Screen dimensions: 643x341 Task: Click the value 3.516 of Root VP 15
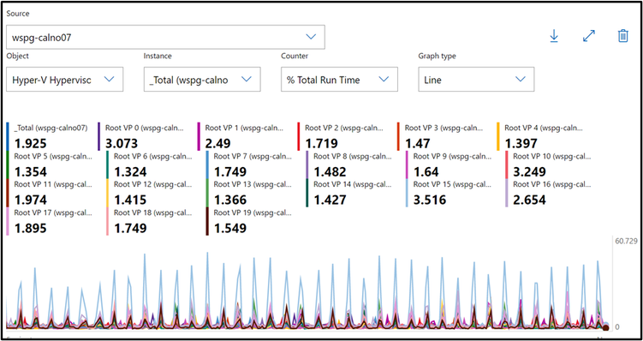[x=430, y=200]
